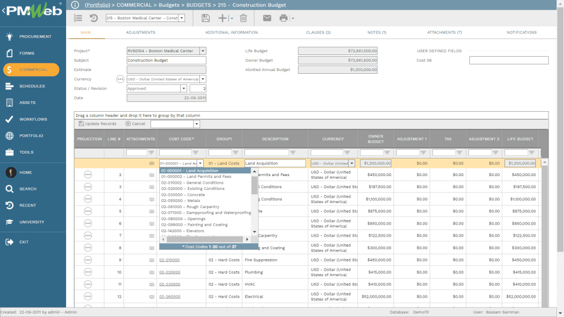Expand the Currency dropdown in header form
The width and height of the screenshot is (564, 317).
coord(203,79)
